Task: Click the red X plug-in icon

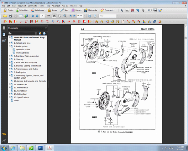Action: (x=74, y=22)
